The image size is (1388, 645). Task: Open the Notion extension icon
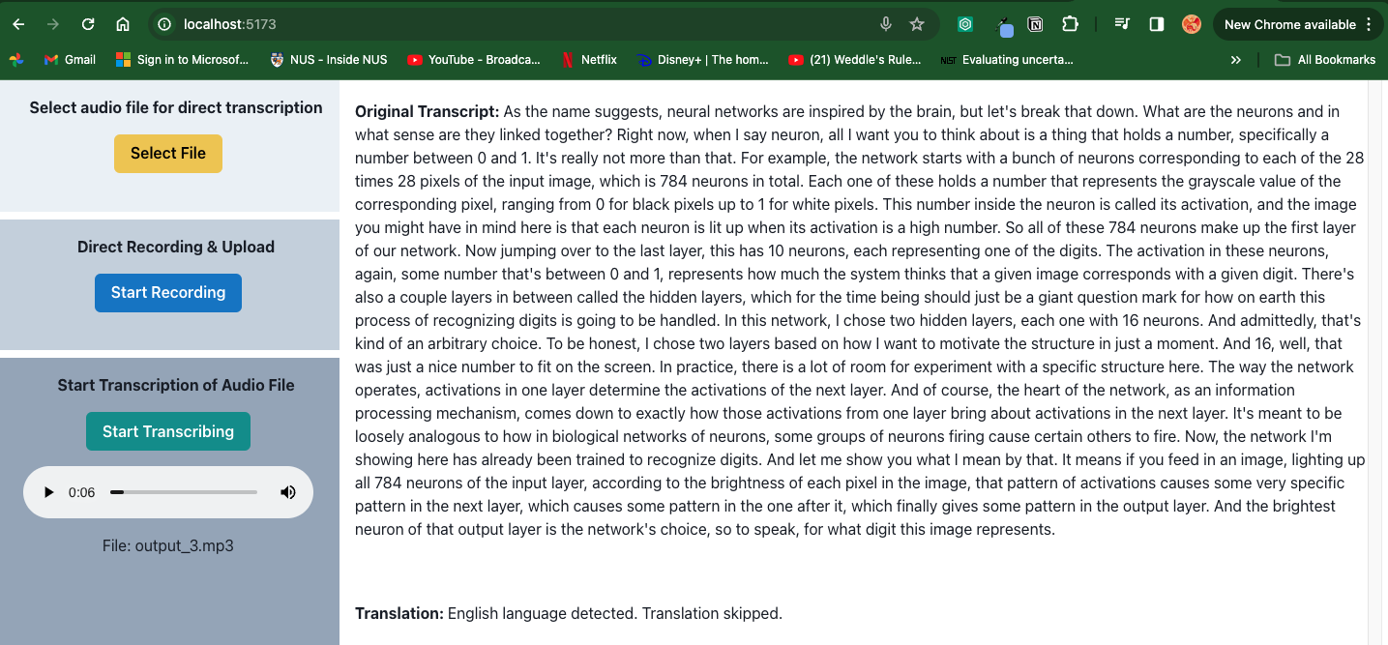pos(1035,24)
